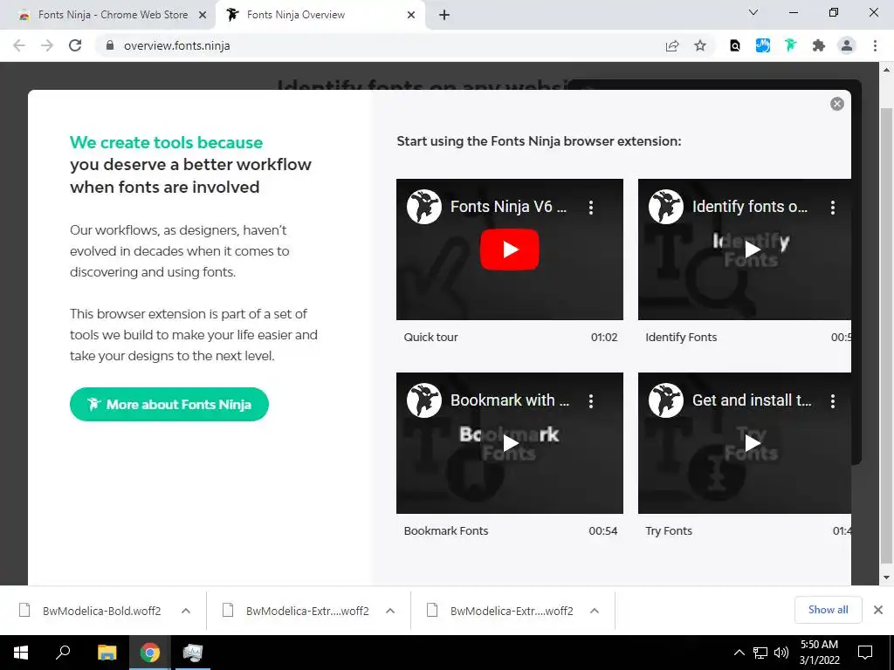The width and height of the screenshot is (894, 670).
Task: Click Chrome icon in taskbar
Action: 150,653
